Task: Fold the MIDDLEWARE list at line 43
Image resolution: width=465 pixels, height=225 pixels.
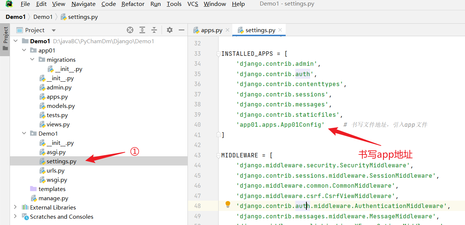Action: [x=219, y=155]
